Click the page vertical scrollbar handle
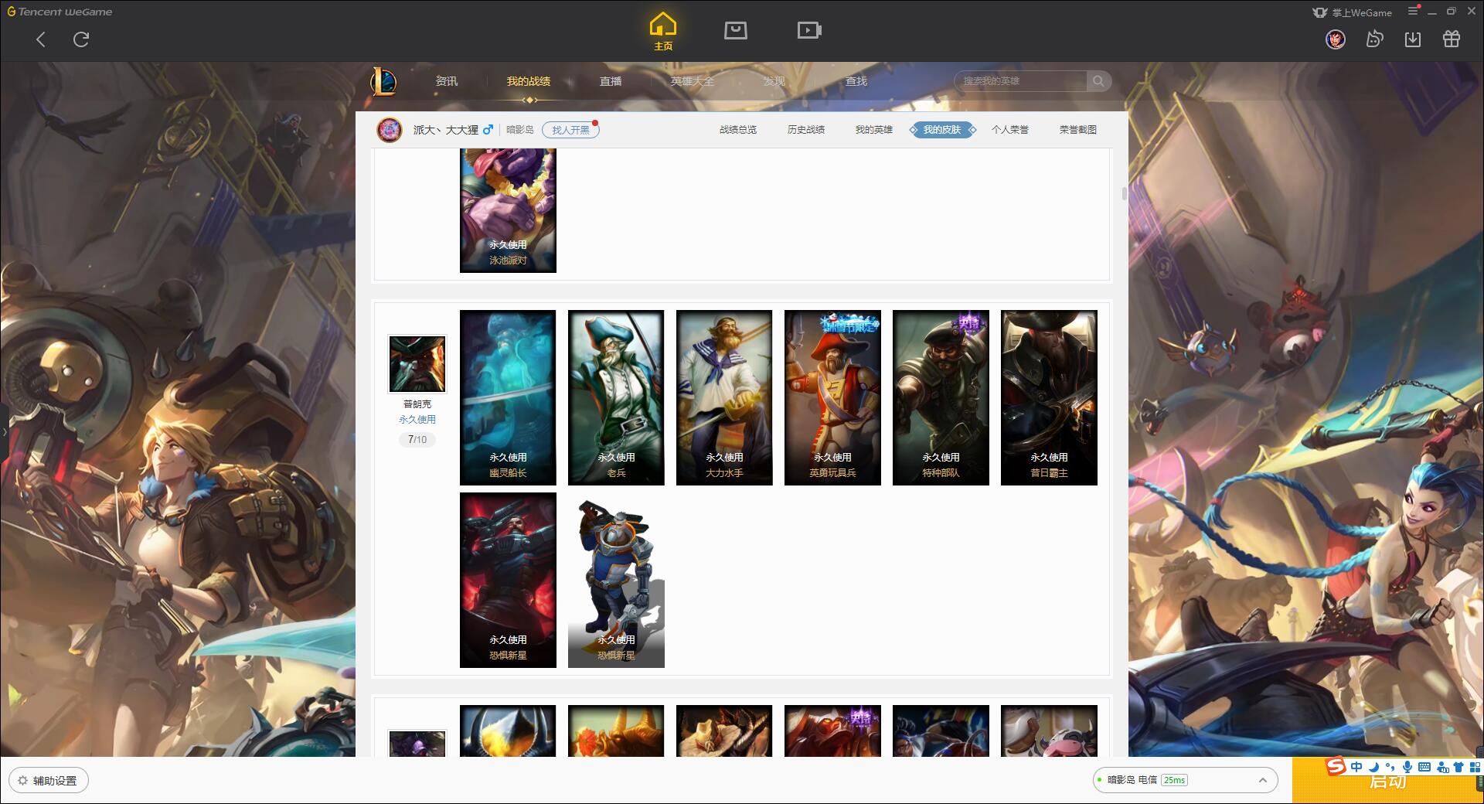 [1124, 193]
